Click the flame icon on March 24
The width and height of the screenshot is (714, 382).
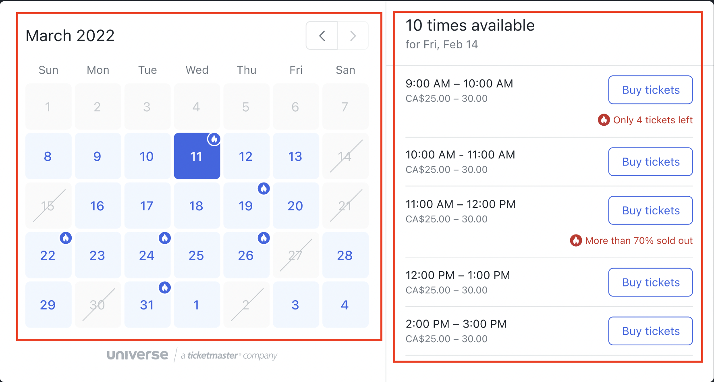click(x=164, y=238)
